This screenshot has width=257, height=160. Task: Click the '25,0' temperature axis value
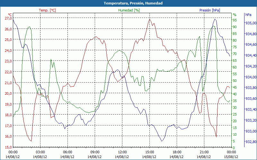(9, 40)
